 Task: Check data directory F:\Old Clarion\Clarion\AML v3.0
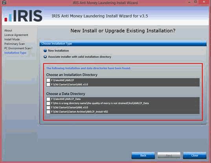48,107
